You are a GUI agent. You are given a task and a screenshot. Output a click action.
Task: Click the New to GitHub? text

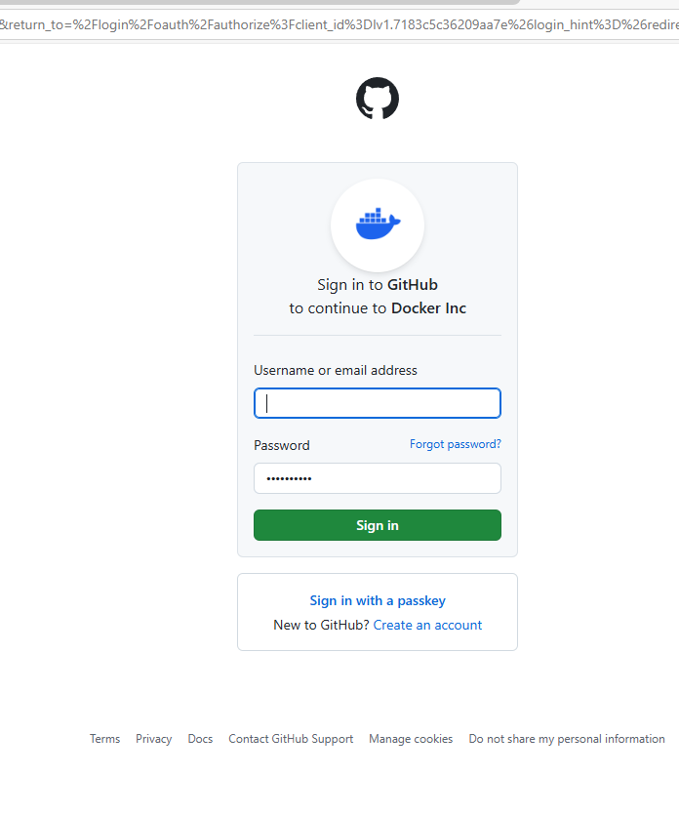tap(322, 625)
